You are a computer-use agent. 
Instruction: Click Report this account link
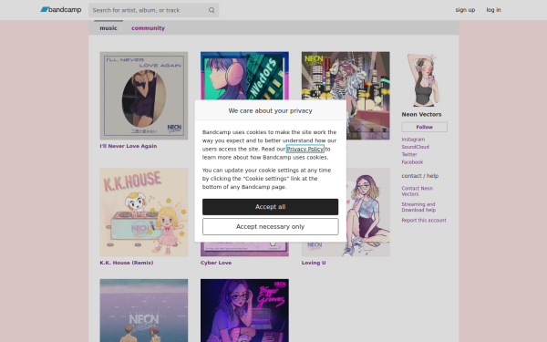coord(424,220)
